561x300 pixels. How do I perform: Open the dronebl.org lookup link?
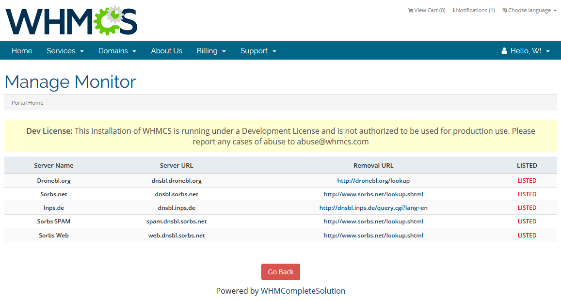tap(373, 181)
